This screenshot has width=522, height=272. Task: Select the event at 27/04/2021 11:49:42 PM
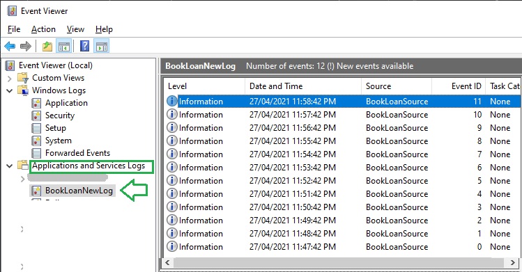[343, 221]
